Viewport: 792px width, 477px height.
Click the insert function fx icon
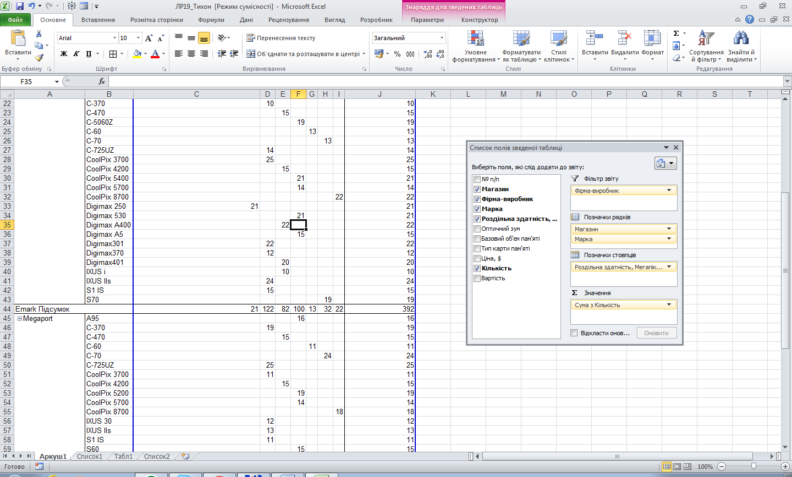pos(102,81)
